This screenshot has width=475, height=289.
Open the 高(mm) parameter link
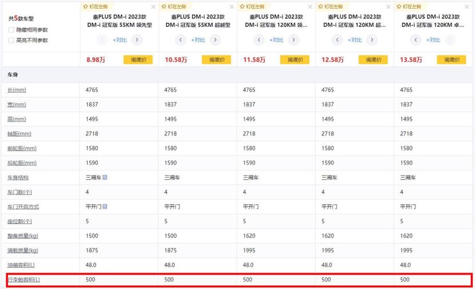(x=17, y=119)
